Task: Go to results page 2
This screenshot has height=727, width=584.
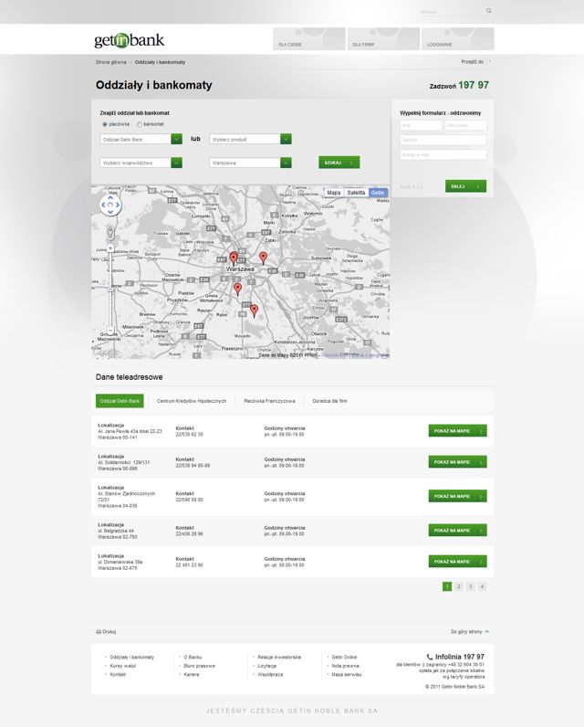Action: 458,586
